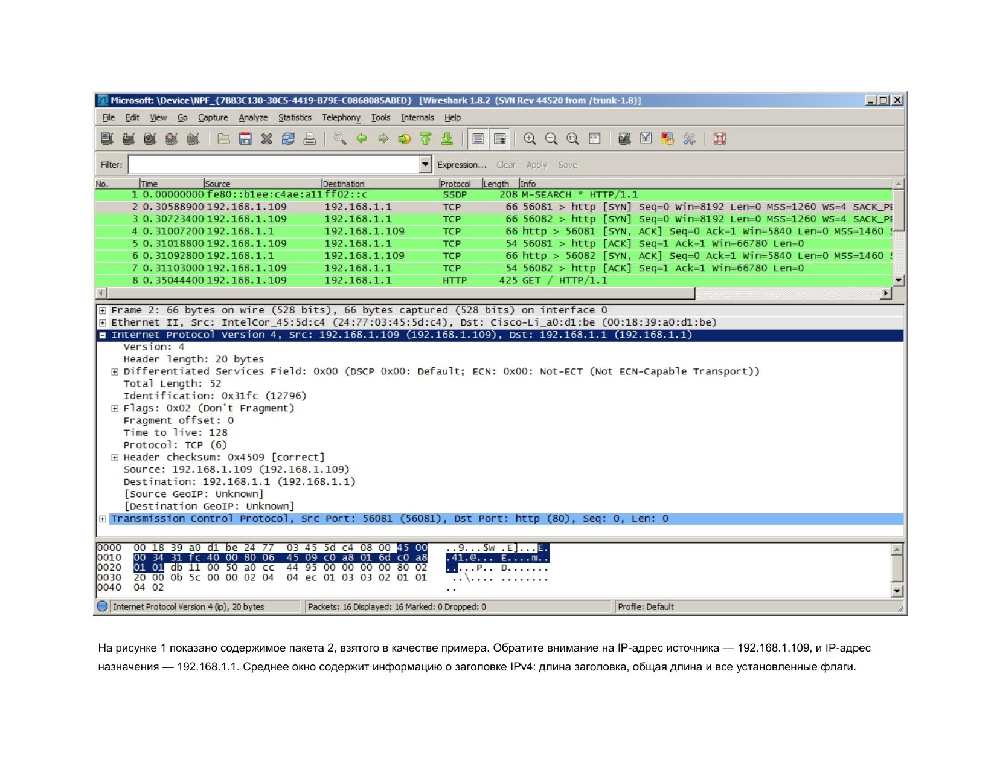997x770 pixels.
Task: Select packet 1 SSDP M-SEARCH row
Action: click(493, 194)
